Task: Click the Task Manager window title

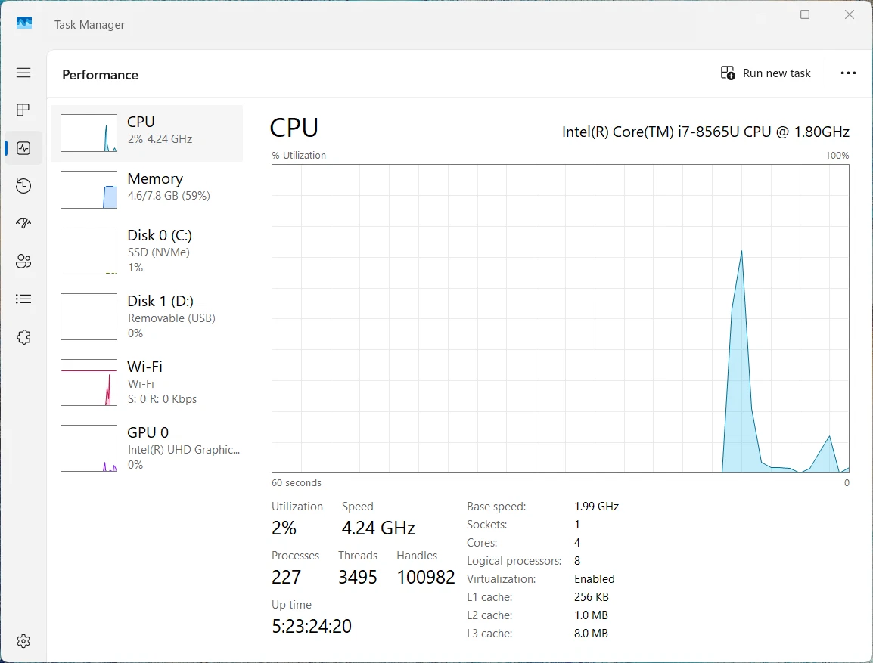Action: coord(89,24)
